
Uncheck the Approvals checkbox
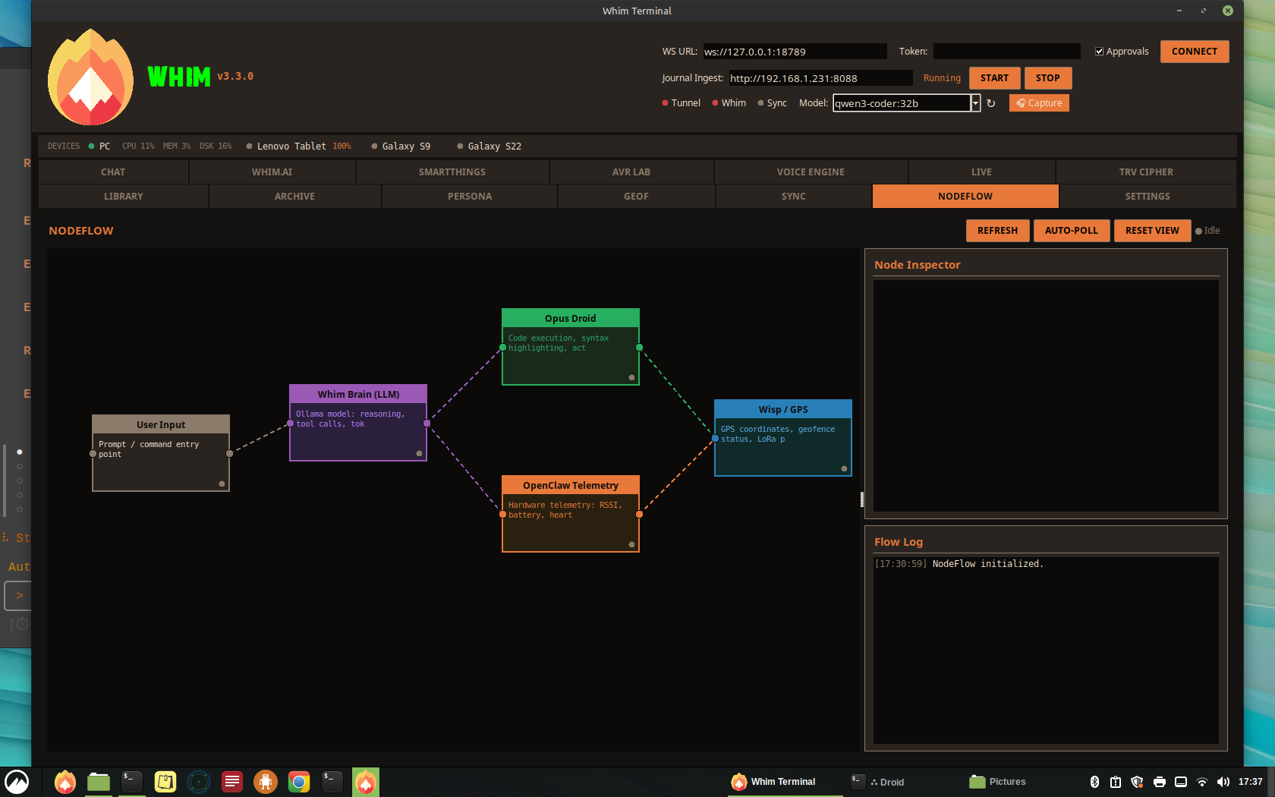pos(1099,51)
